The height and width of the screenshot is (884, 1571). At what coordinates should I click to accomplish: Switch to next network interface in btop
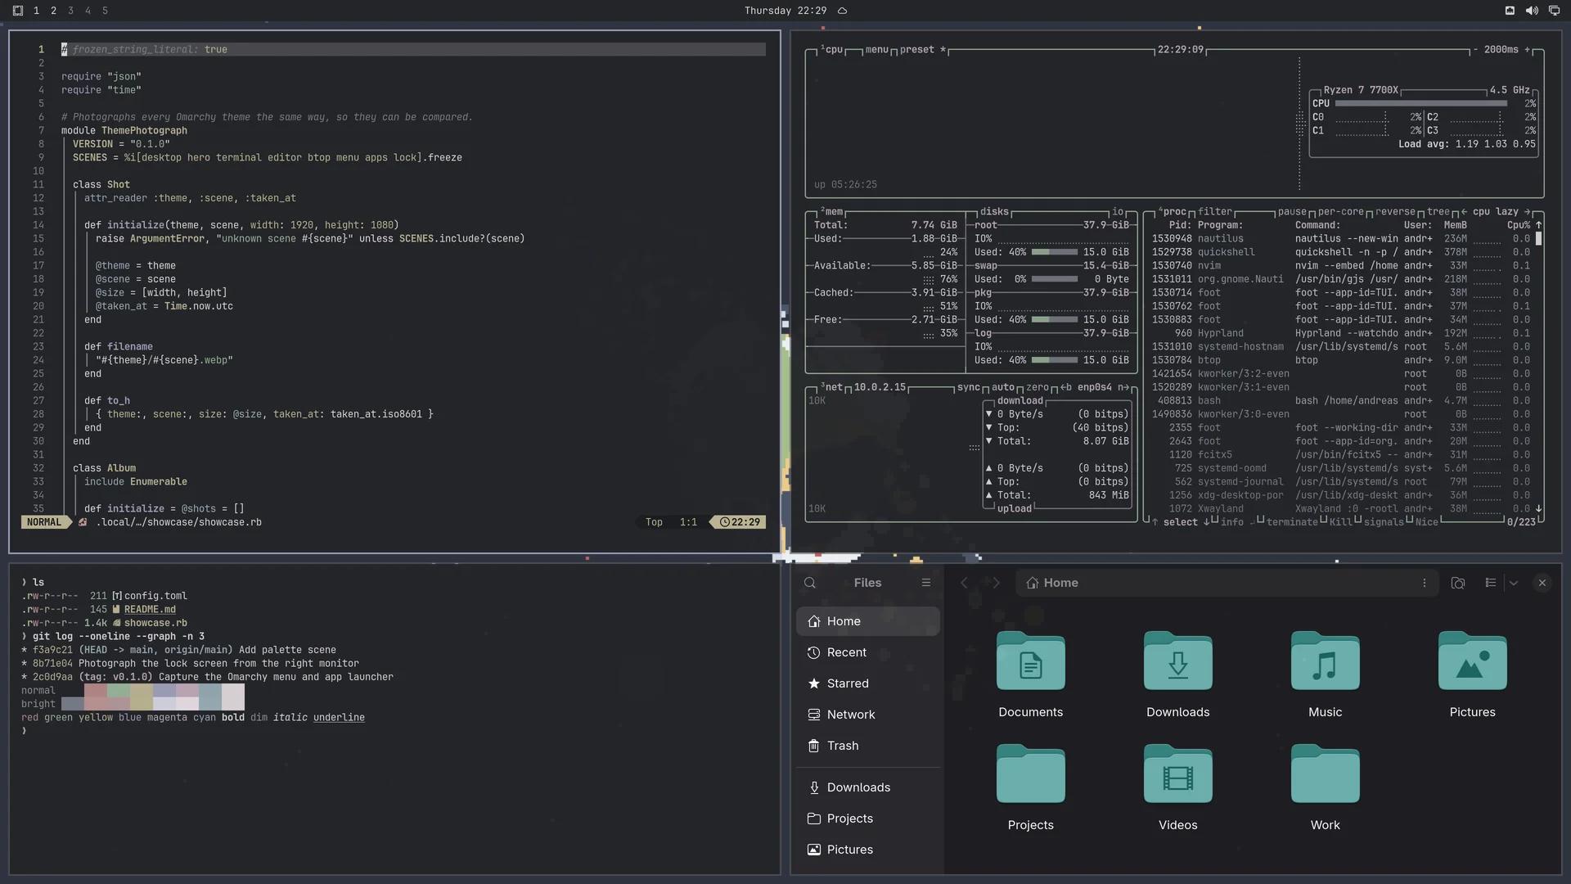(1123, 387)
